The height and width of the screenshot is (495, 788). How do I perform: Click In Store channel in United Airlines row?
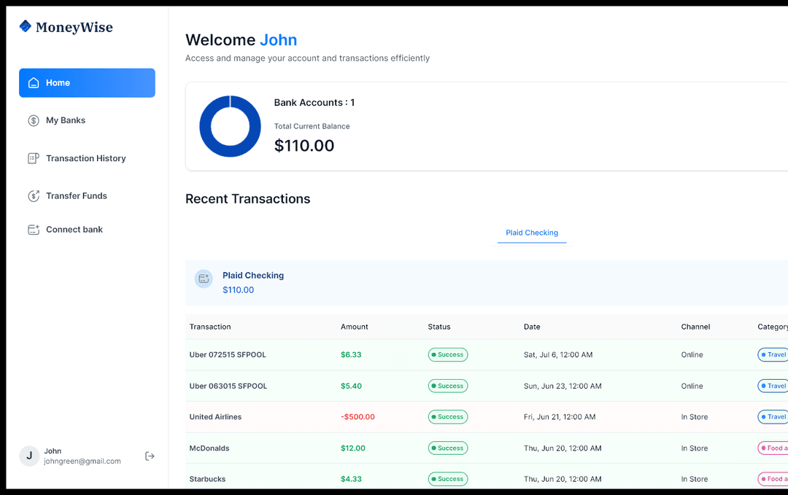click(x=695, y=417)
